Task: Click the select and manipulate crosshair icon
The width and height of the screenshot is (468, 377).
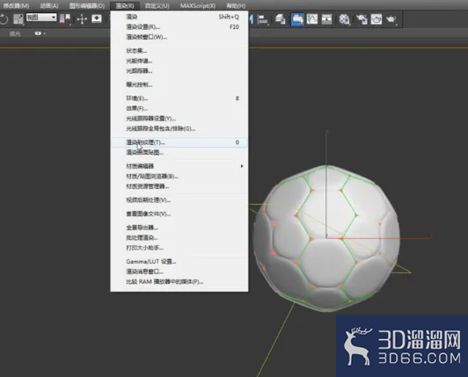Action: [x=82, y=19]
